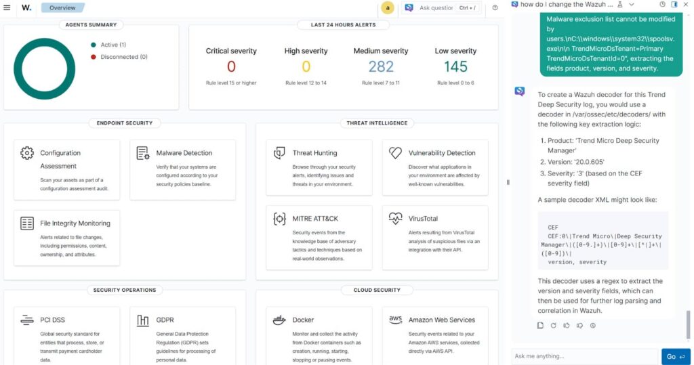
Task: Select the Overview breadcrumb tab
Action: pyautogui.click(x=62, y=8)
